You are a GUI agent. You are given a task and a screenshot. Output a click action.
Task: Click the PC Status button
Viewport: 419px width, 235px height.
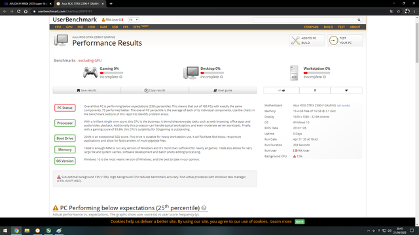coord(65,108)
